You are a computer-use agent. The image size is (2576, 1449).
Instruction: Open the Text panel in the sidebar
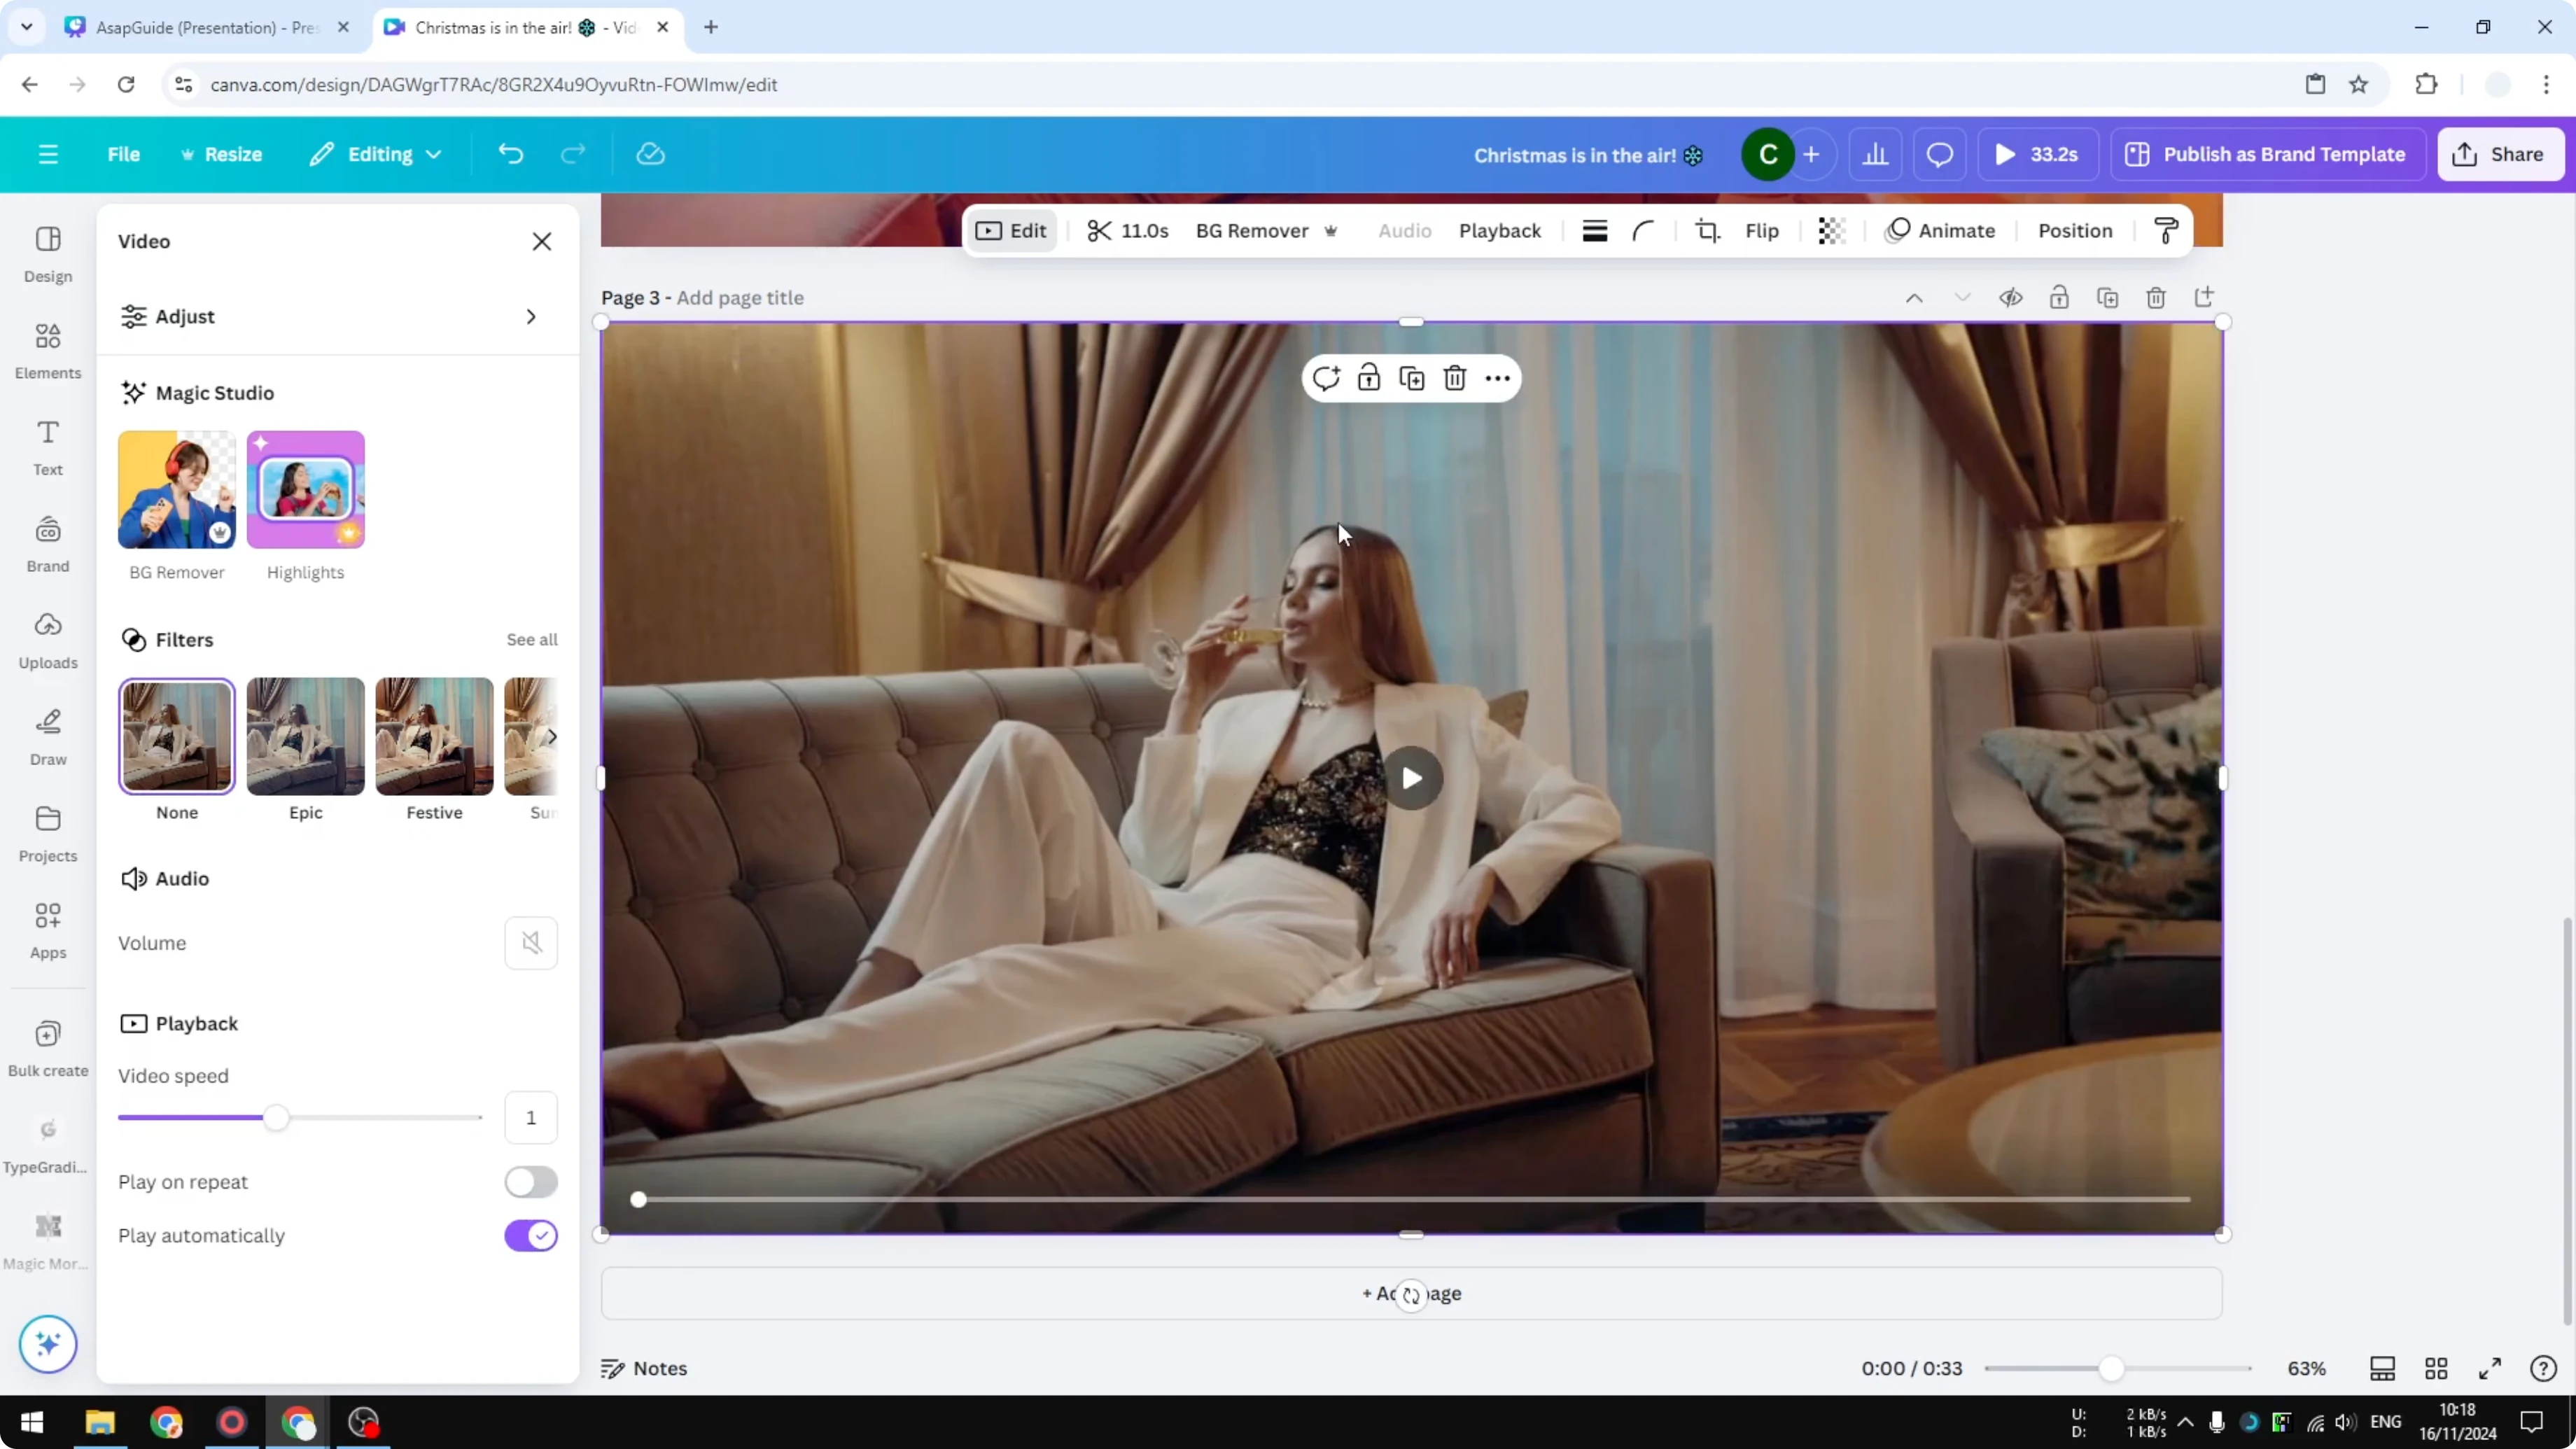[x=47, y=446]
